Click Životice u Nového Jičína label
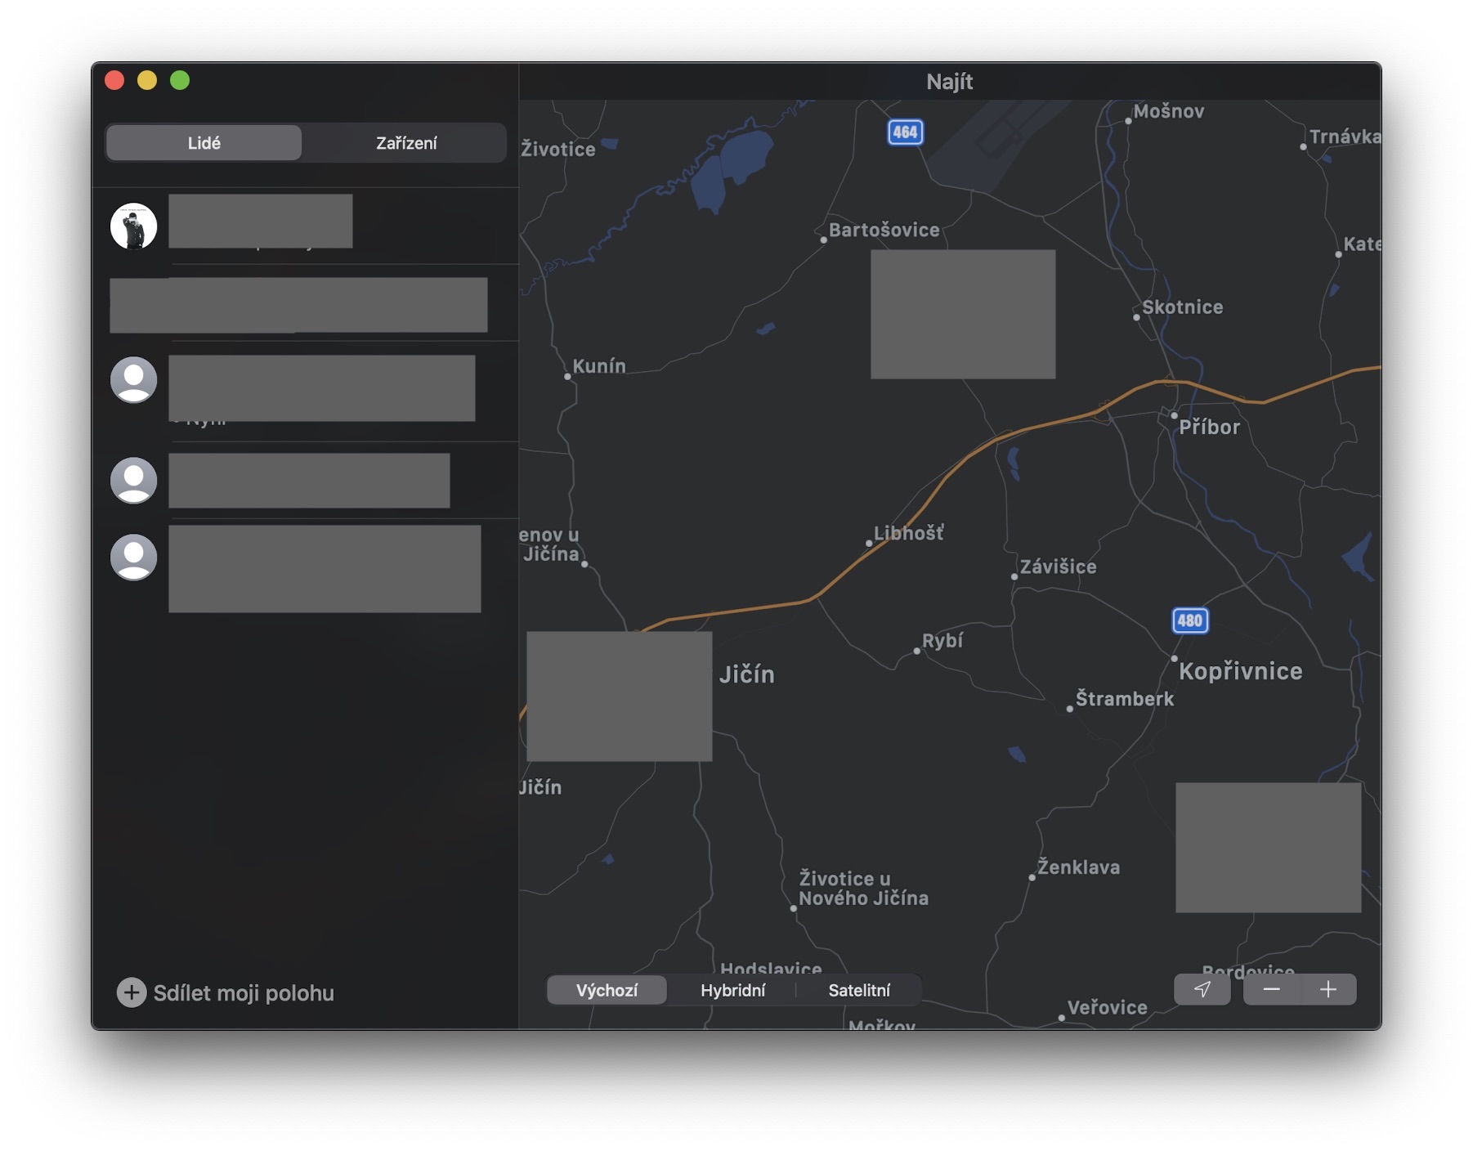 tap(863, 889)
